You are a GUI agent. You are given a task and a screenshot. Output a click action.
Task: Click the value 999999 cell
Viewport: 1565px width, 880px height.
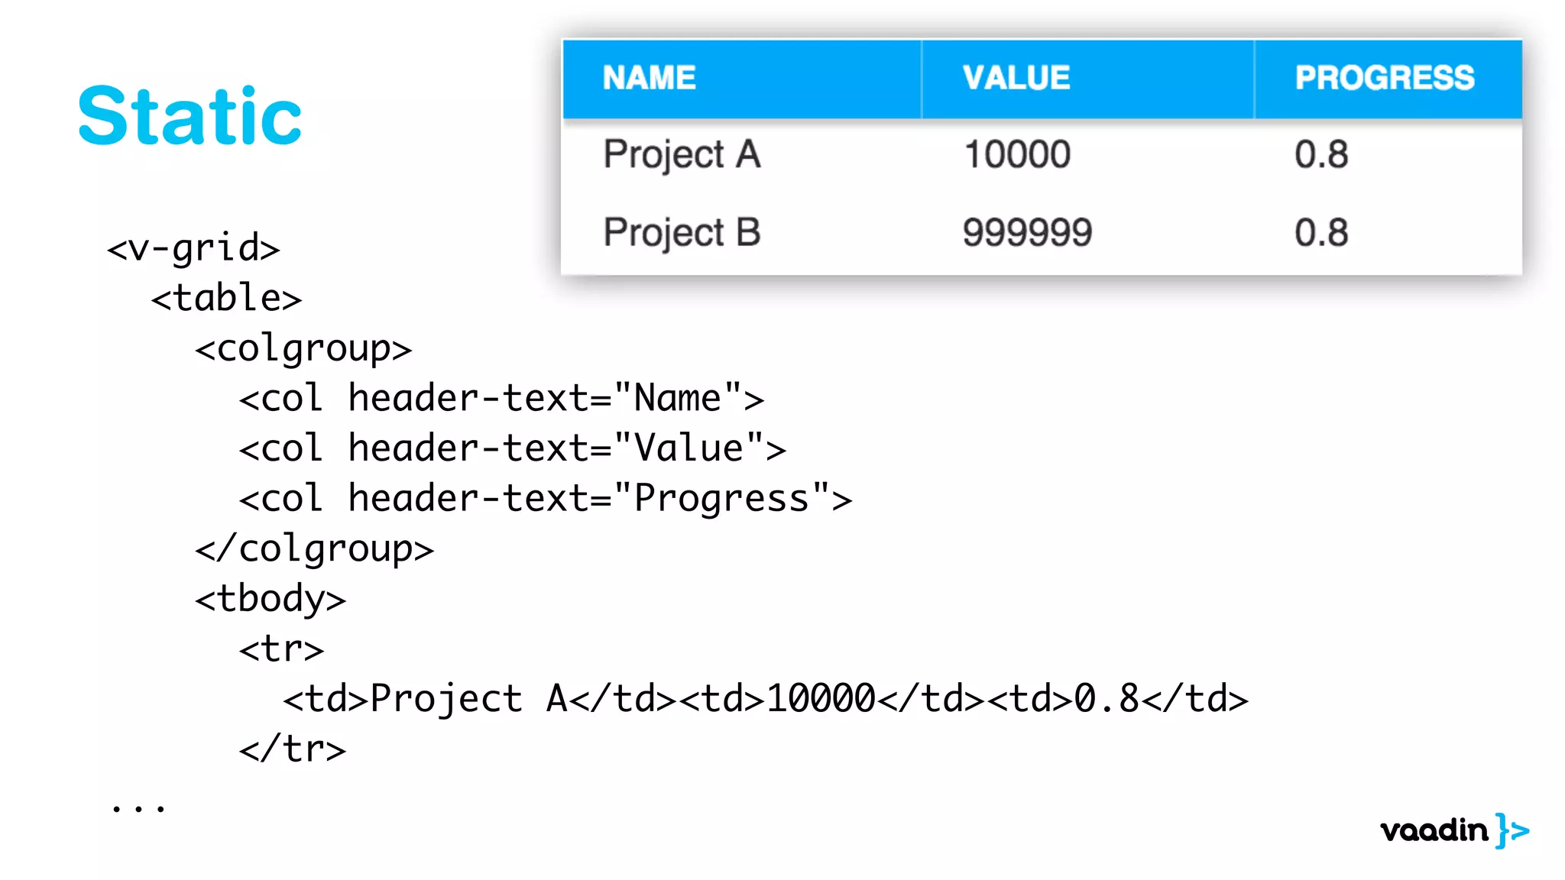click(x=1027, y=232)
